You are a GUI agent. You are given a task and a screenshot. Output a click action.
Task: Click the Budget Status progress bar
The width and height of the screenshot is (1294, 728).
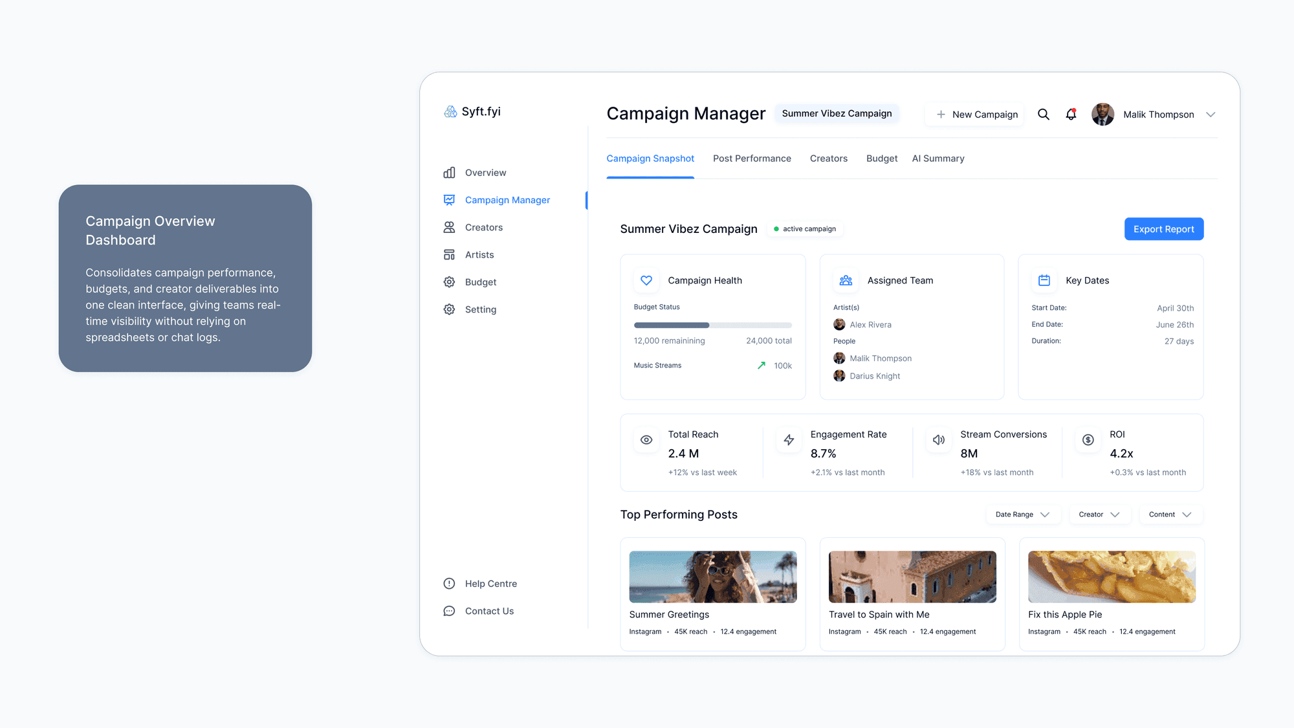712,325
